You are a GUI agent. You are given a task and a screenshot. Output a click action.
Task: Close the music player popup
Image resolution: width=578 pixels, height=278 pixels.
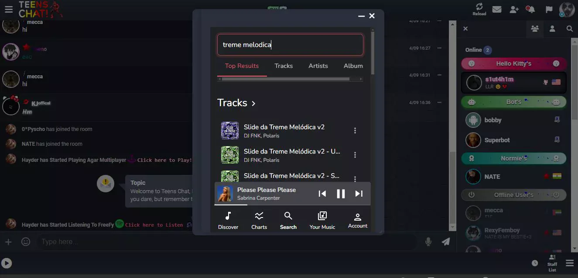coord(372,16)
